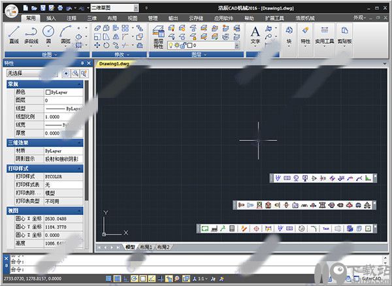The width and height of the screenshot is (392, 286).
Task: Switch to the 注释 ribbon tab
Action: pos(71,18)
